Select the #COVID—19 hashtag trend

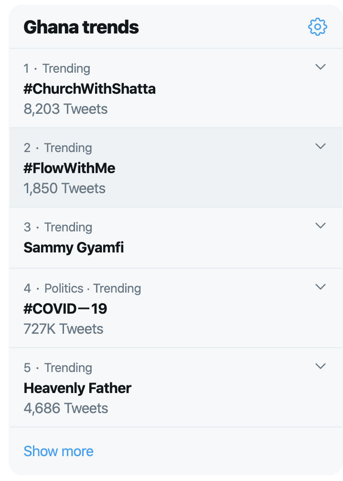65,308
